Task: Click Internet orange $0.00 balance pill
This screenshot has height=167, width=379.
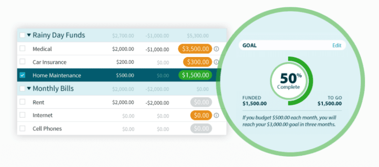Action: click(201, 115)
